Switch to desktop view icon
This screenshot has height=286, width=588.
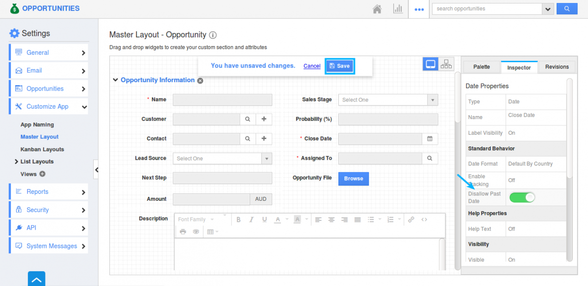[x=431, y=64]
